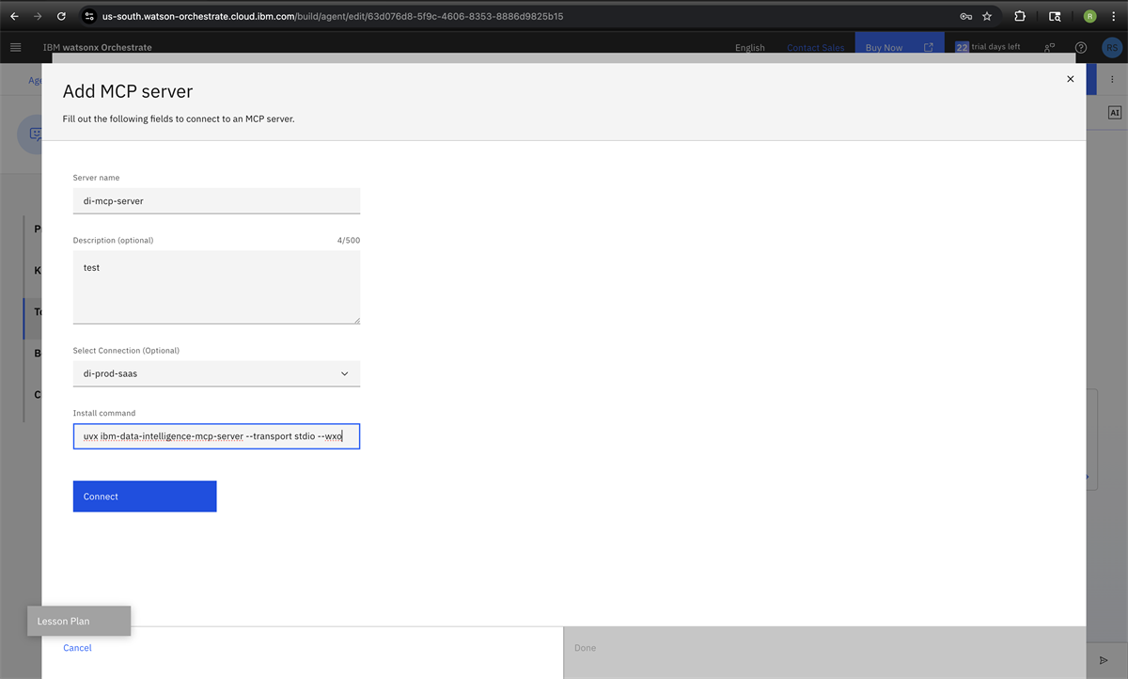Click the Lesson Plan button

(x=79, y=621)
